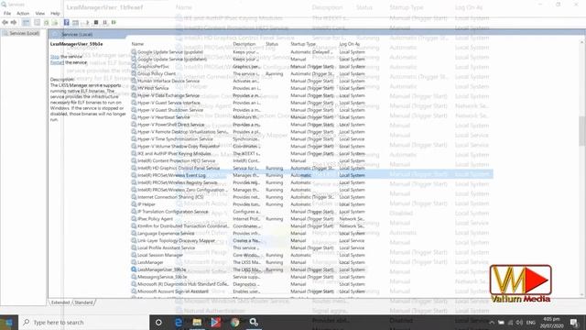This screenshot has width=586, height=330.
Task: Select the 'Human Interface Device Service' row
Action: click(248, 81)
